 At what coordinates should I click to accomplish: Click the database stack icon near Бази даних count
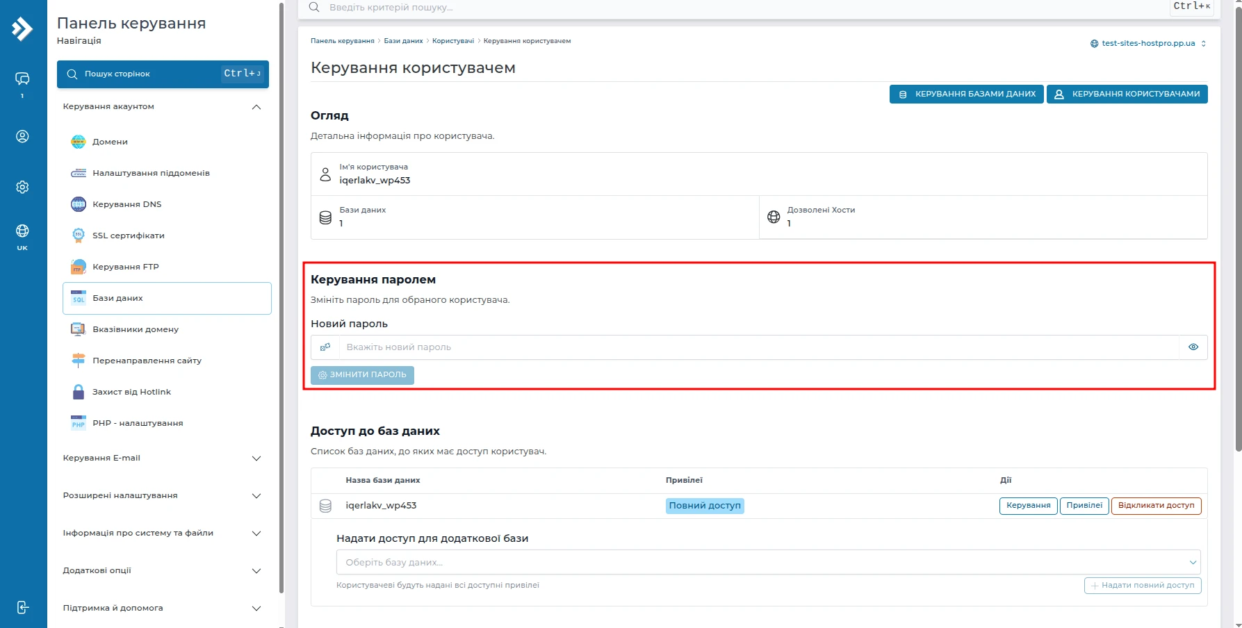325,217
